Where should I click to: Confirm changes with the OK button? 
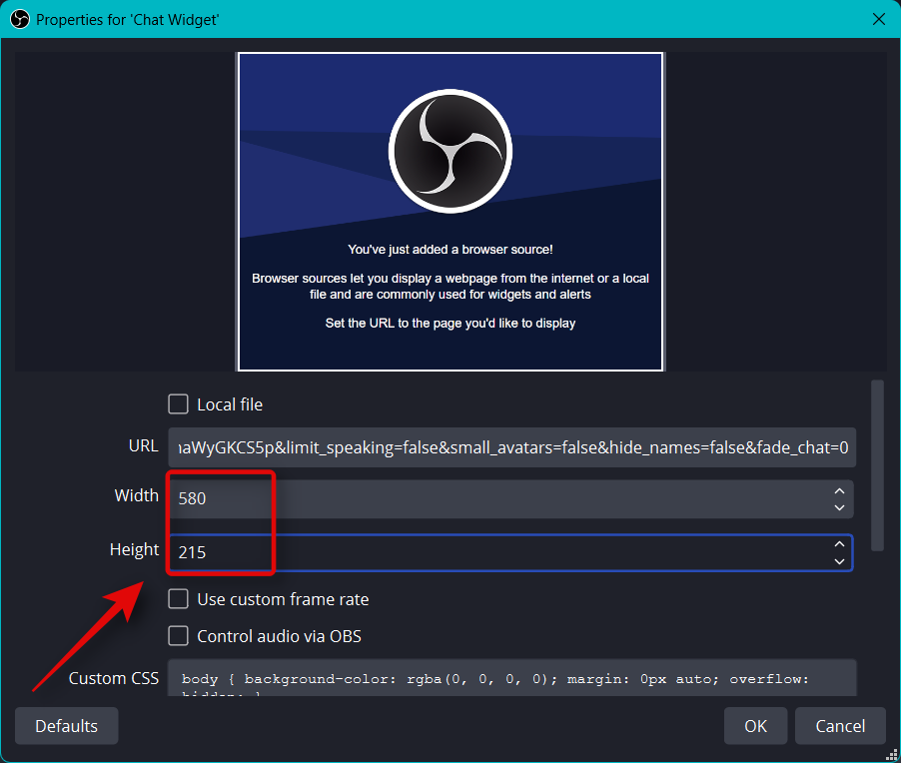pyautogui.click(x=755, y=726)
